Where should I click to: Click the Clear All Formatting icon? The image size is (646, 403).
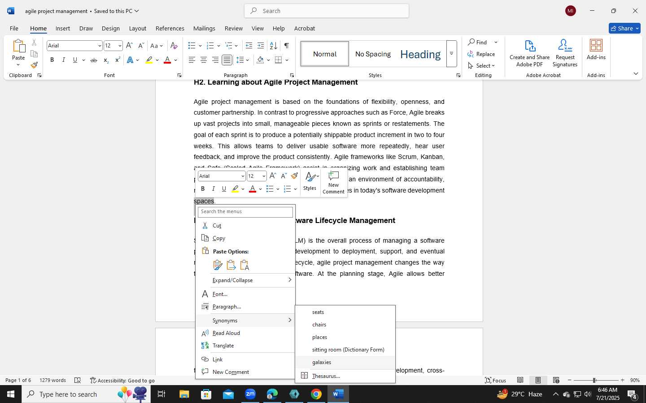click(x=174, y=46)
